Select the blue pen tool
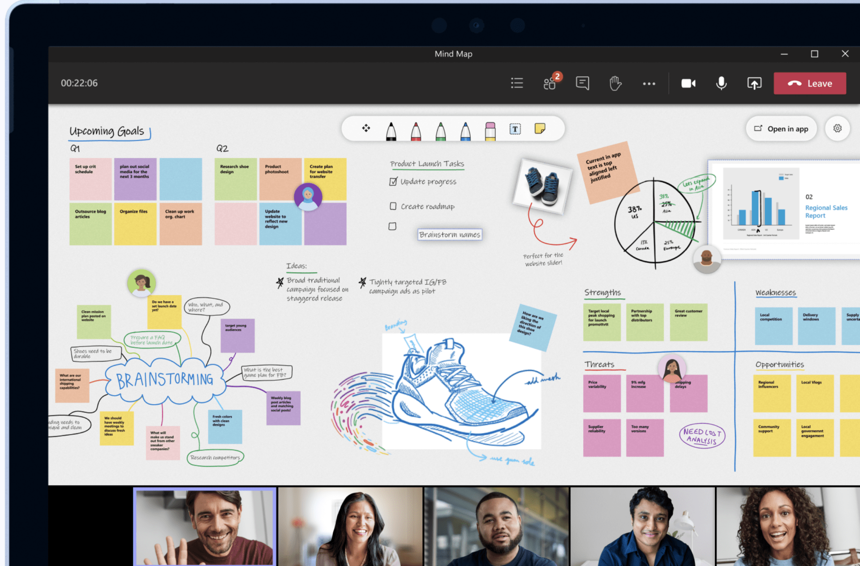Image resolution: width=860 pixels, height=566 pixels. (465, 130)
